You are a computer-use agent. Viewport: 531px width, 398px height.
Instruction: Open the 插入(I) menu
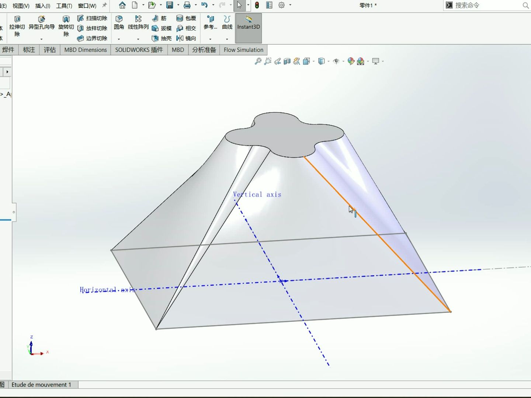point(42,6)
